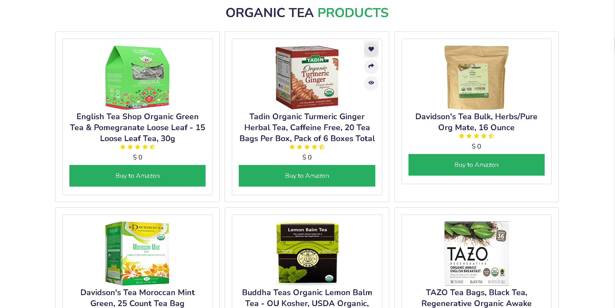View Davidson's Yerba Mate bag image

(476, 77)
